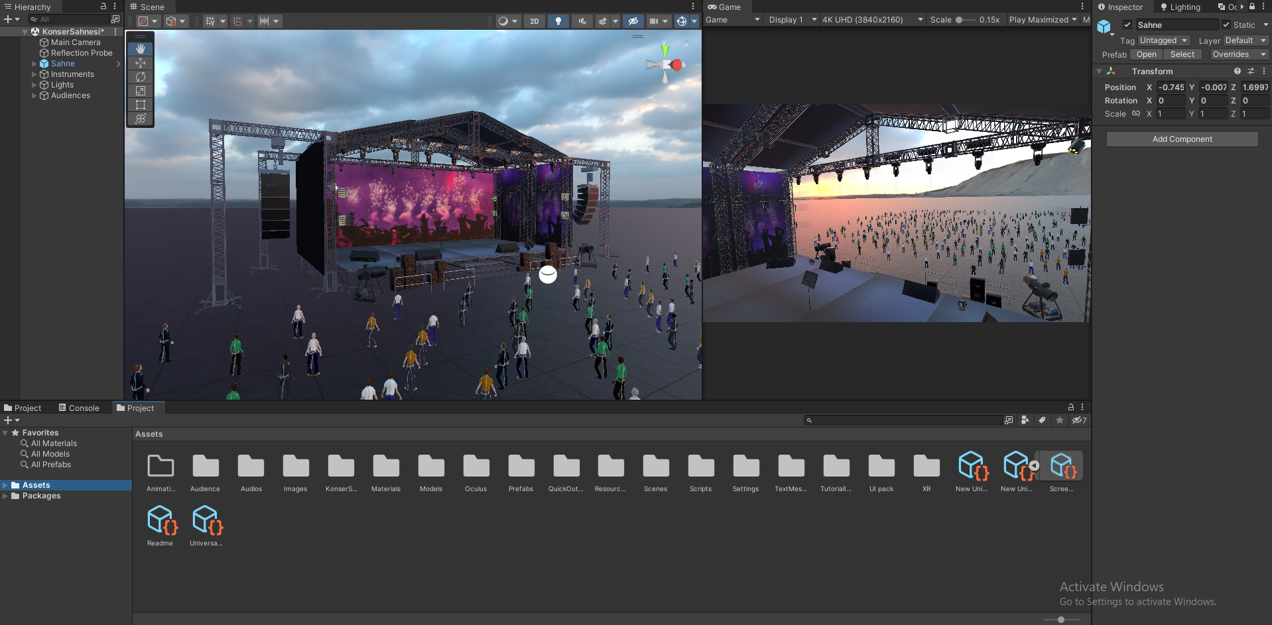
Task: Toggle scene audio mute button
Action: pos(582,21)
